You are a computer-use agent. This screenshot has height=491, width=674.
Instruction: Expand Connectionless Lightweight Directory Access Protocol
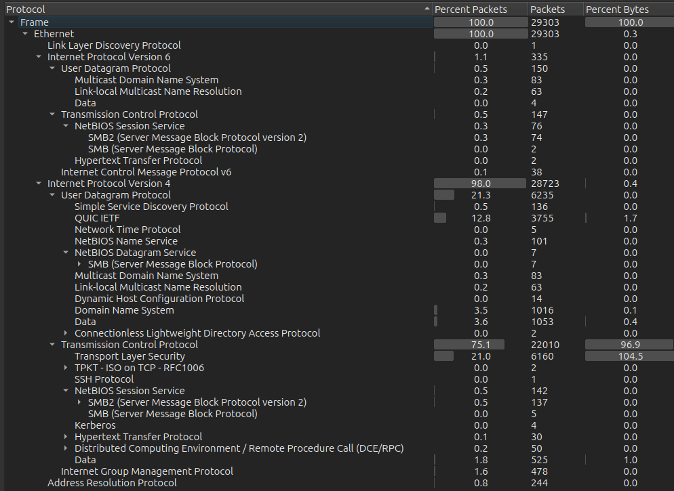pyautogui.click(x=66, y=333)
